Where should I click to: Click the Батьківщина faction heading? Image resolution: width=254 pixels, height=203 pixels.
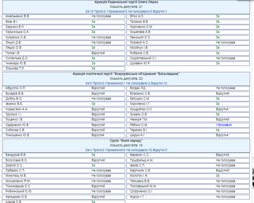tap(126, 74)
